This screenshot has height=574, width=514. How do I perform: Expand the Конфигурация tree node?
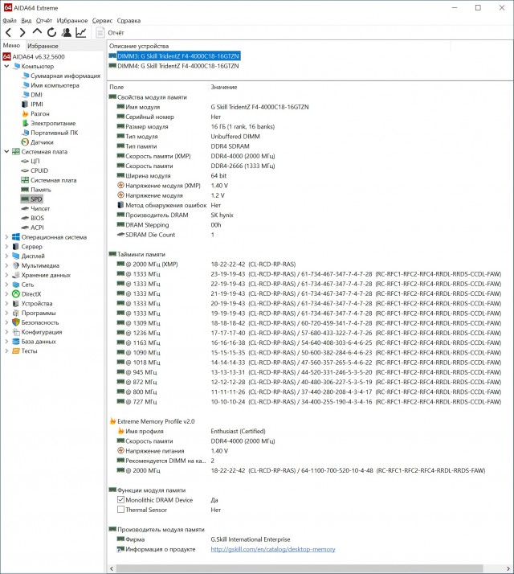6,332
